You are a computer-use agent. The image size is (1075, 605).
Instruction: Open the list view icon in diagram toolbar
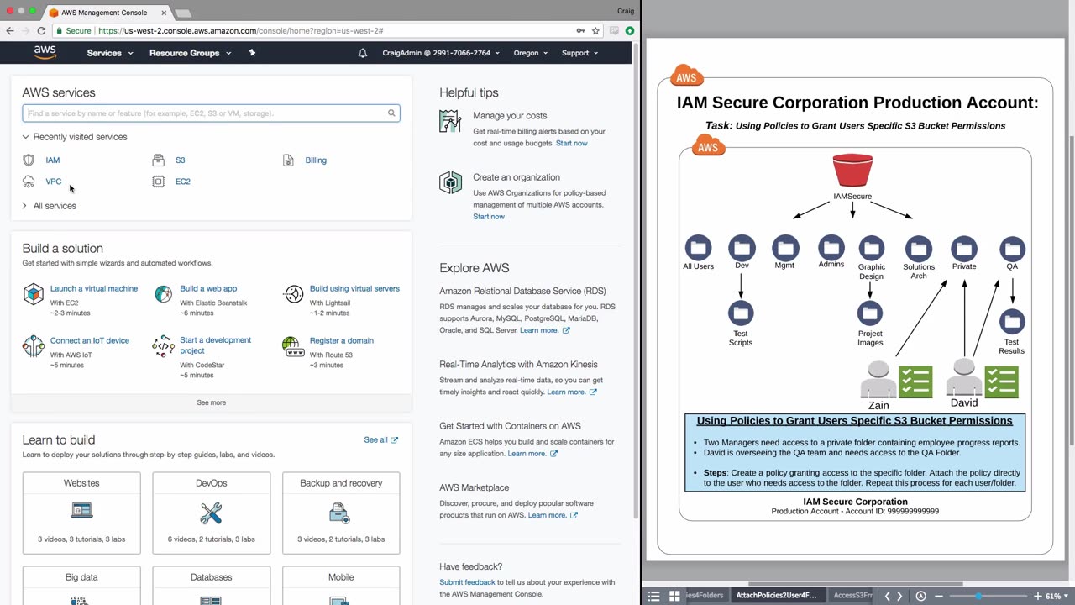(x=653, y=596)
